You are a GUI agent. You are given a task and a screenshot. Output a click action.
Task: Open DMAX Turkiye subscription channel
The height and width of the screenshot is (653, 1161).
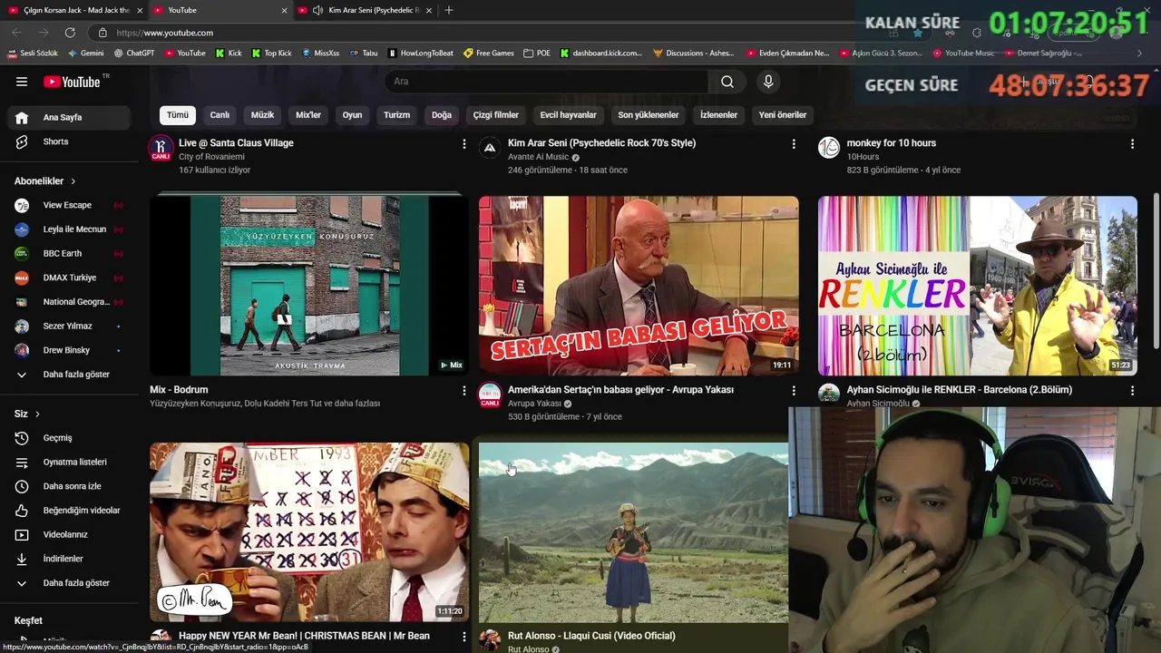70,278
